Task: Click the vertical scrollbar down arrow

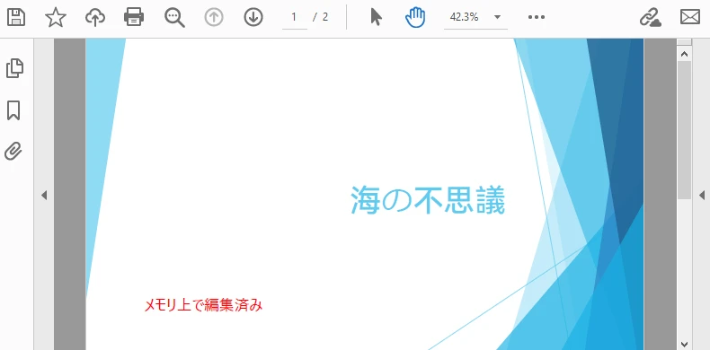Action: (684, 344)
